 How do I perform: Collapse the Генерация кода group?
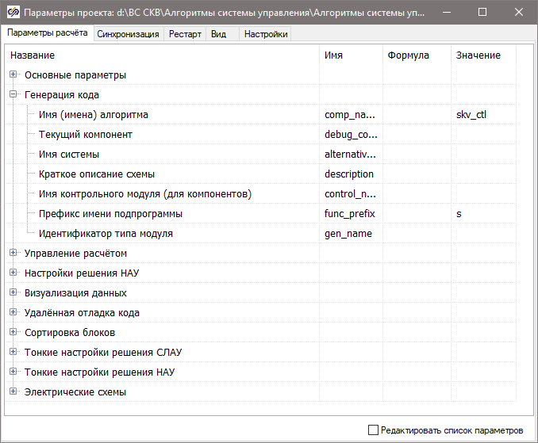[13, 94]
